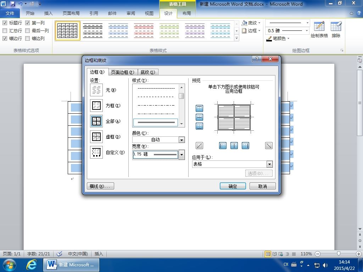
Task: Choose the black grid table style thumbnail
Action: click(68, 31)
